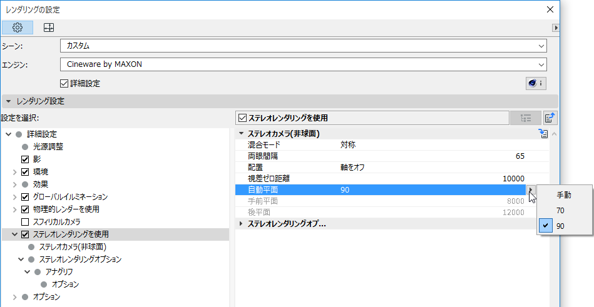Choose 手動 in the popup menu
The width and height of the screenshot is (594, 307).
click(565, 195)
